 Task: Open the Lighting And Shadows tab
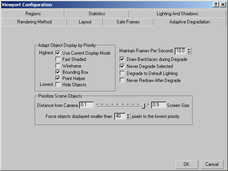point(177,14)
